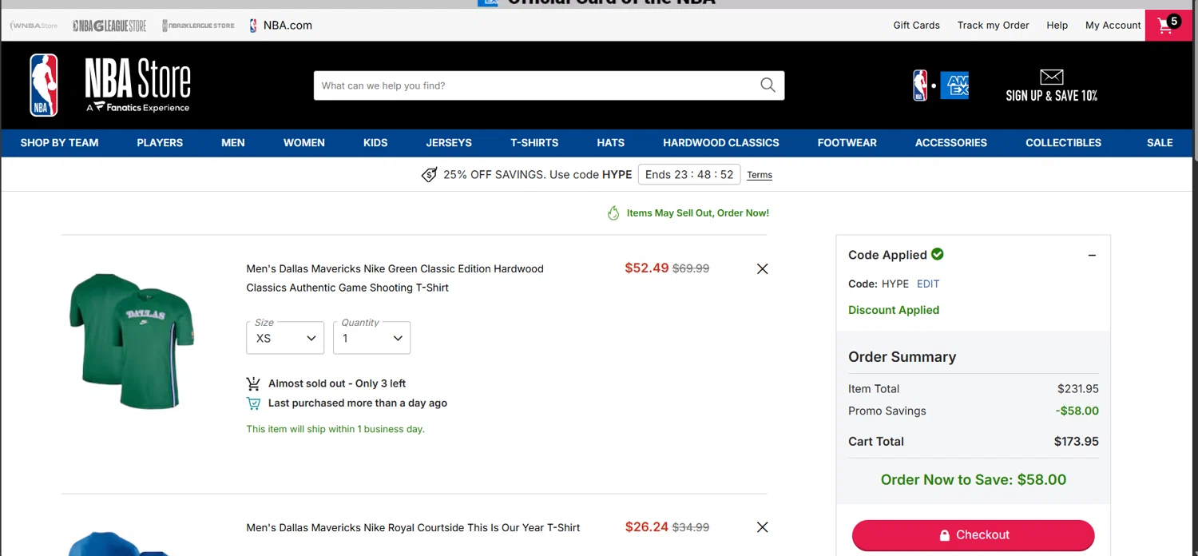Open the Green Classic Edition T-shirt title link
Image resolution: width=1198 pixels, height=556 pixels.
[x=395, y=278]
